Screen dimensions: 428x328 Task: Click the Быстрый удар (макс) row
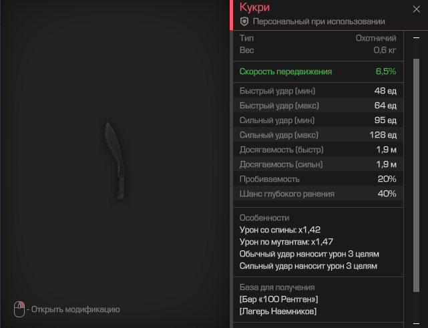[x=318, y=106]
